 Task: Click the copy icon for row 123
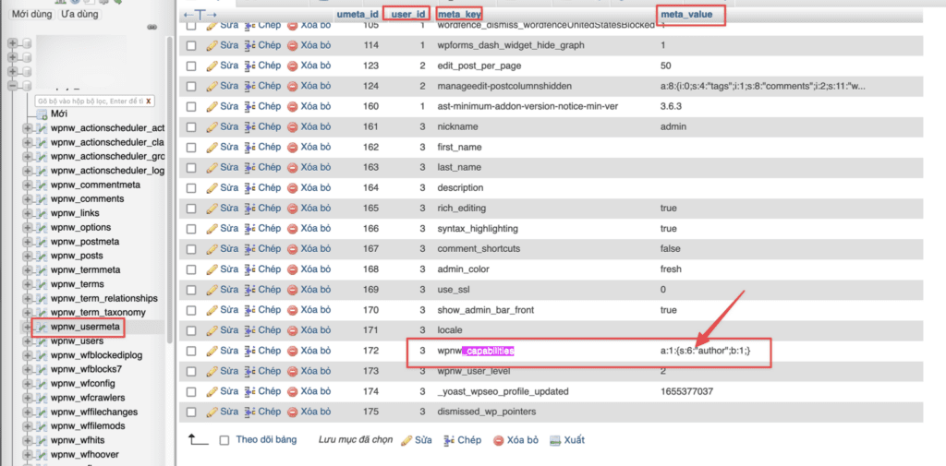250,66
